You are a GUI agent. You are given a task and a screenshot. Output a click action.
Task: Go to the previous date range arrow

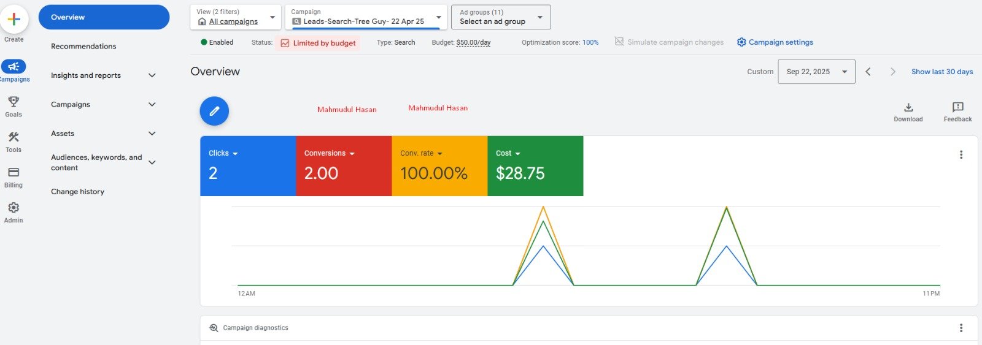(x=868, y=72)
